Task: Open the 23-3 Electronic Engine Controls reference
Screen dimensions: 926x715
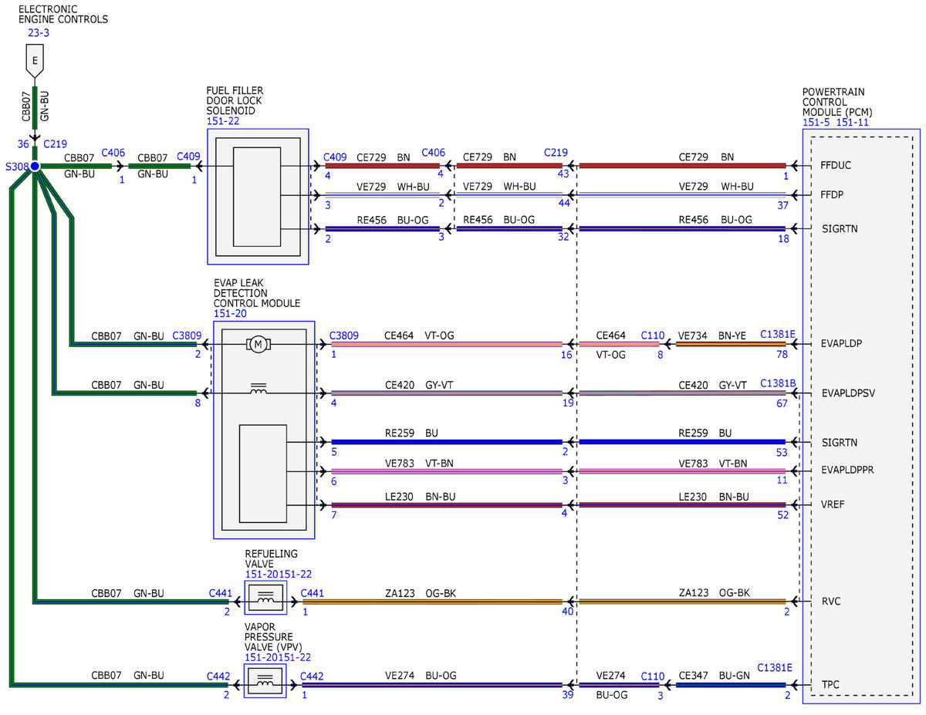Action: point(39,32)
